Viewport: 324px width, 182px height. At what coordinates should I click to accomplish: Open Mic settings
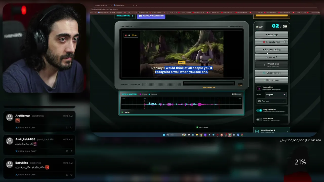coord(272,80)
